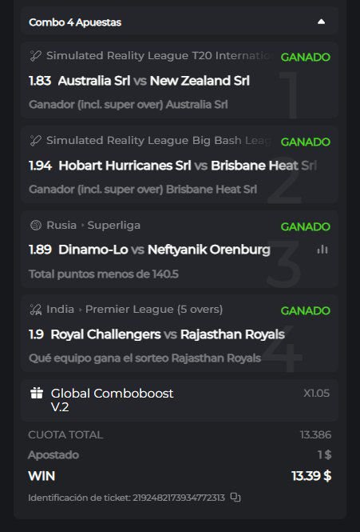Click Rusia Superliga league label

click(93, 225)
